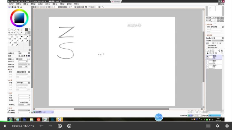Adjust the layer 不透明度 opacity slider

click(x=218, y=41)
